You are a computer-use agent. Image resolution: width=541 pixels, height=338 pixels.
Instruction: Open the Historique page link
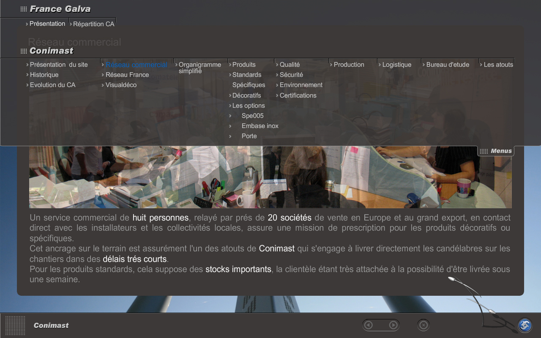[44, 75]
